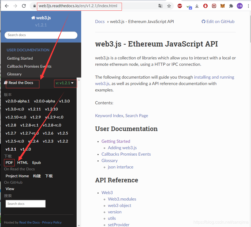Follow the installing and running web3.js link
The height and width of the screenshot is (227, 251).
click(214, 77)
